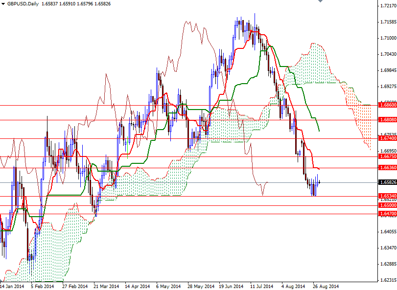Viewport: 397px width, 290px height.
Task: Select the gray down-arrow marker above the chart
Action: (320, 2)
